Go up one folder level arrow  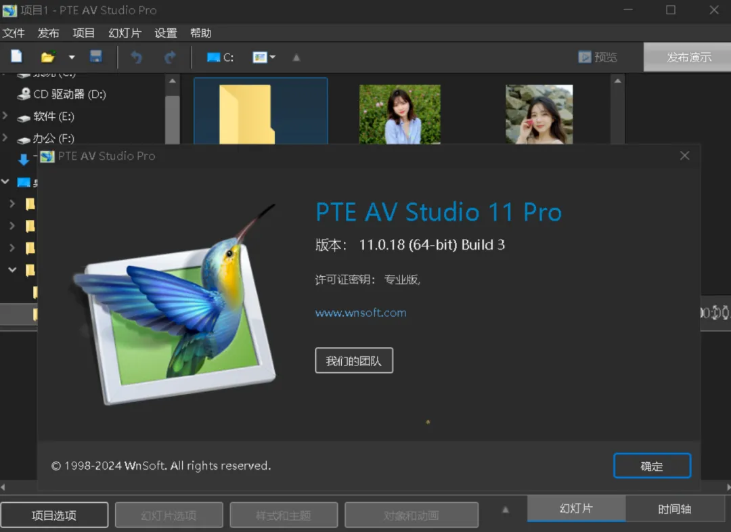click(296, 58)
